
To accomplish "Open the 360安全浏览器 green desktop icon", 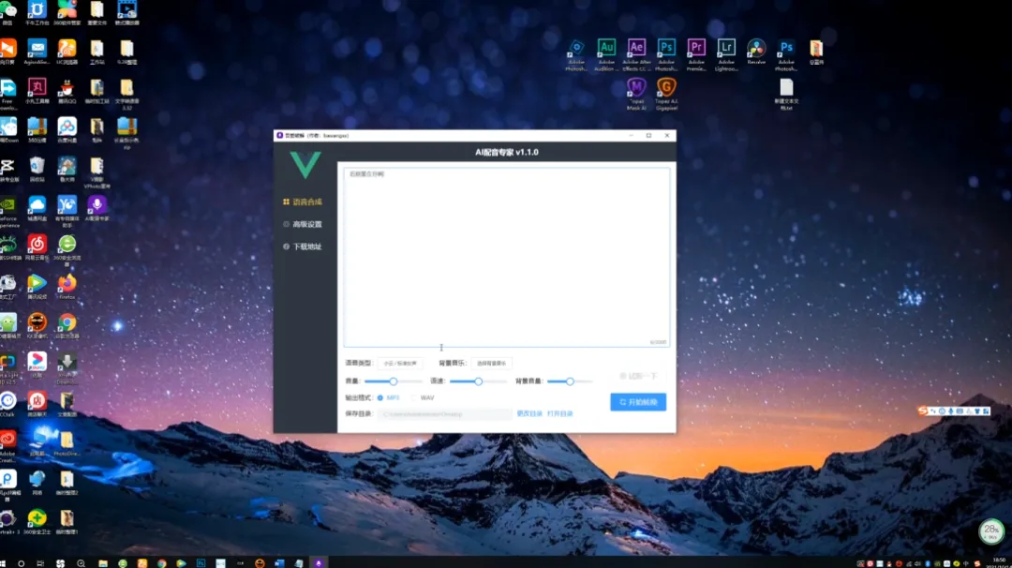I will coord(67,250).
